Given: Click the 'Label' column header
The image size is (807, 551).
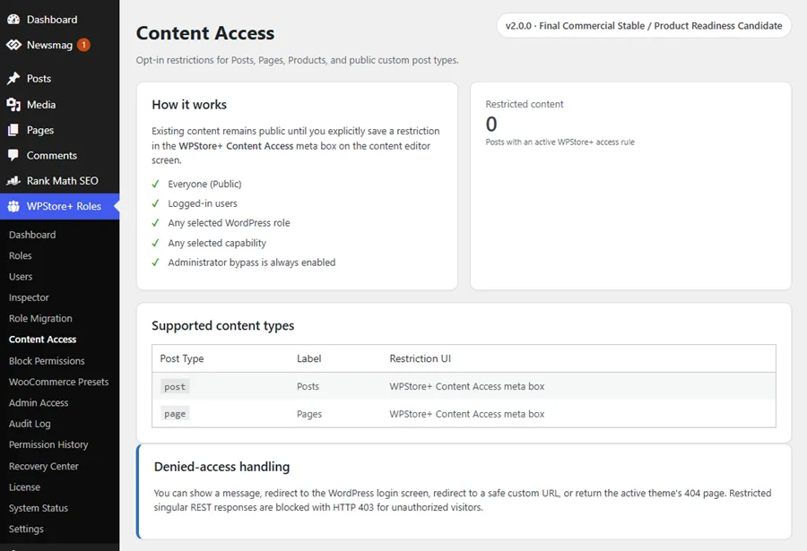Looking at the screenshot, I should [308, 358].
